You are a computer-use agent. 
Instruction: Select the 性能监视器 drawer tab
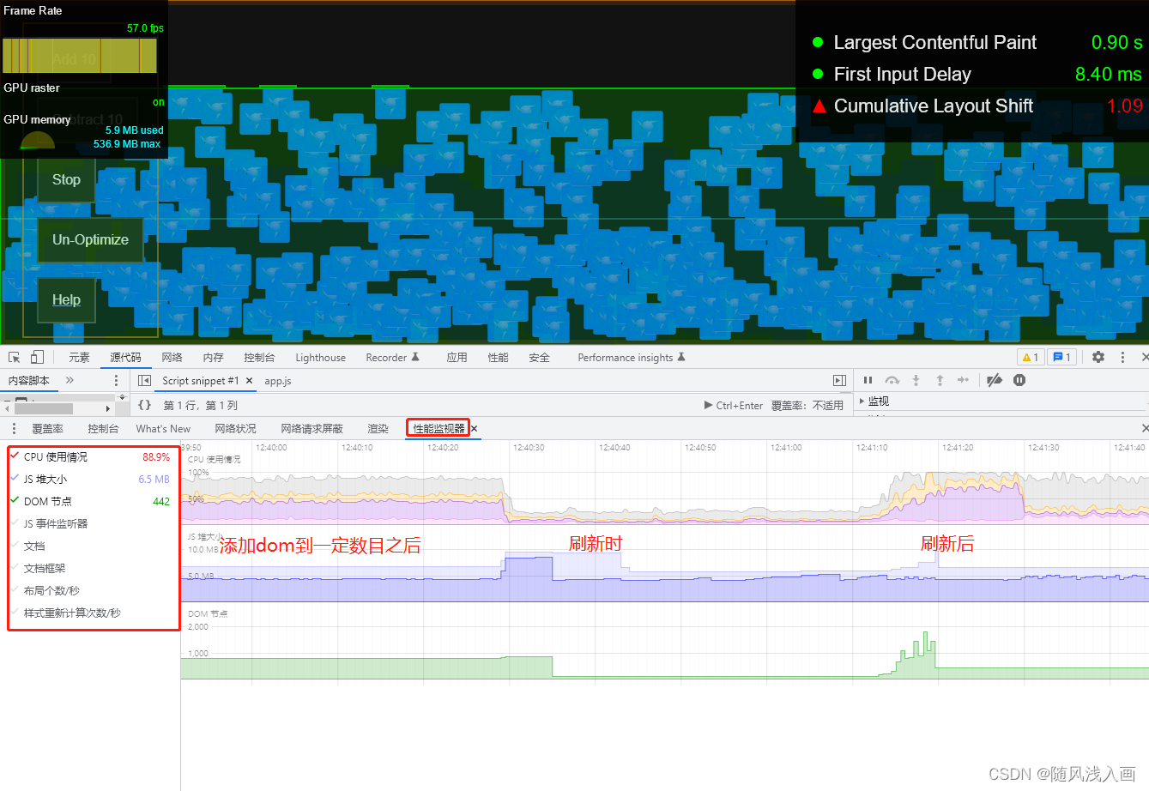coord(438,429)
